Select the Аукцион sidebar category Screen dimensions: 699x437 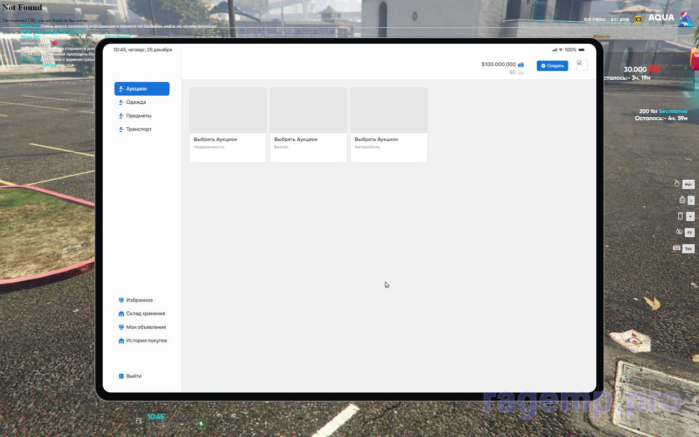[141, 88]
